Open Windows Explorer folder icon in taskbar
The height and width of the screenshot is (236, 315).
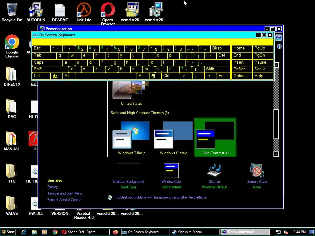[x=34, y=232]
